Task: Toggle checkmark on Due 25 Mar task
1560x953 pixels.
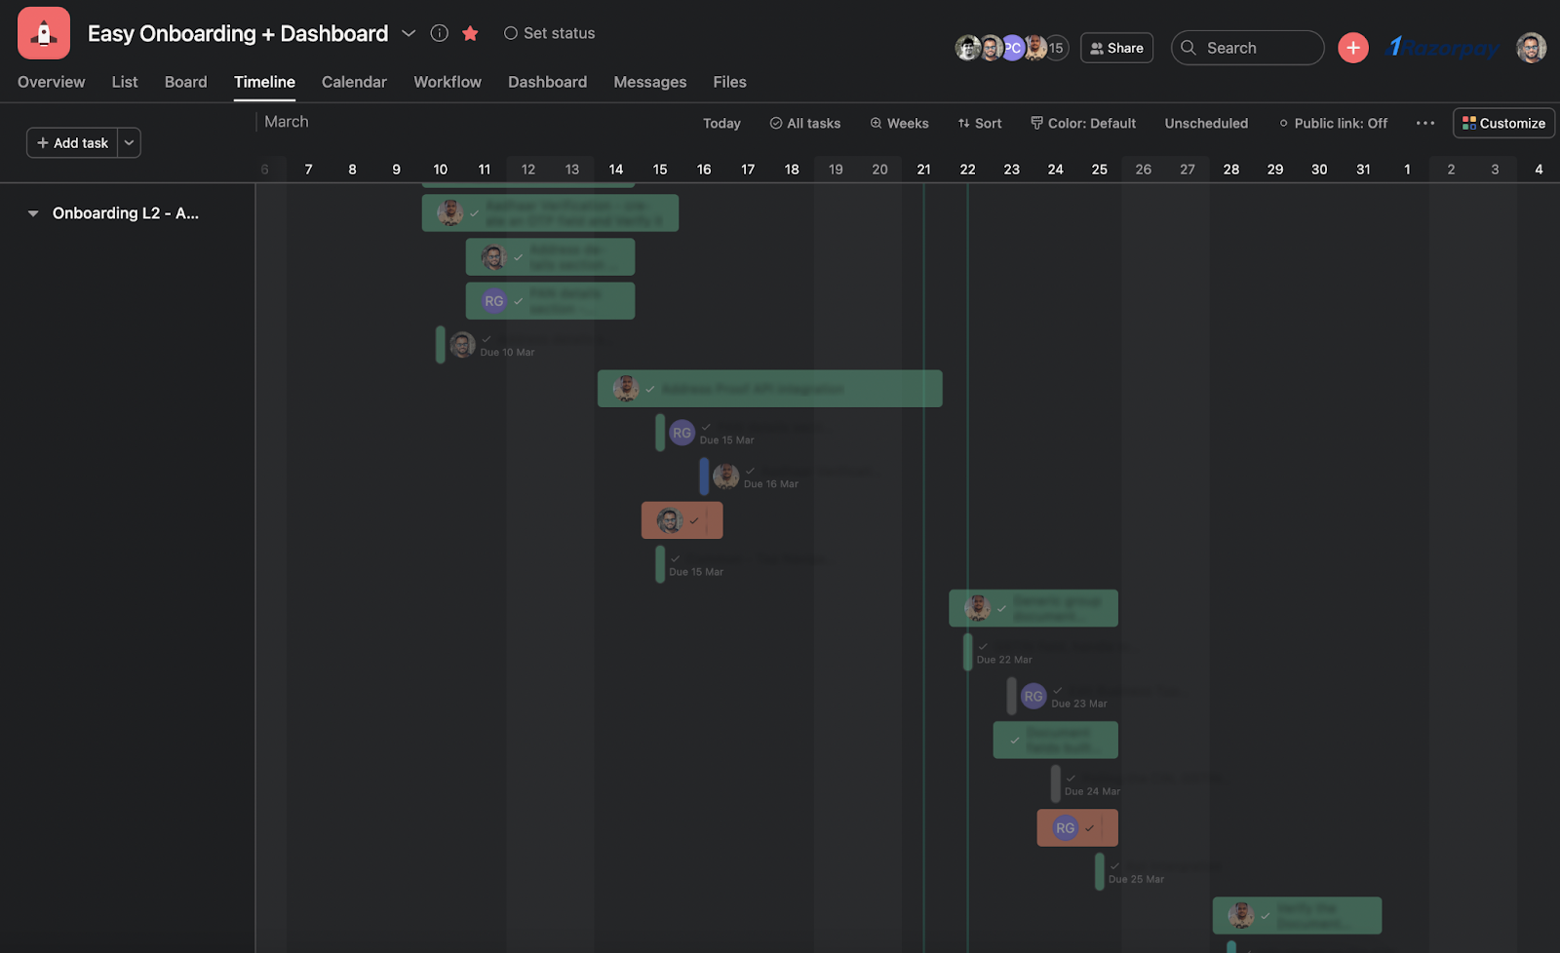Action: (1114, 865)
